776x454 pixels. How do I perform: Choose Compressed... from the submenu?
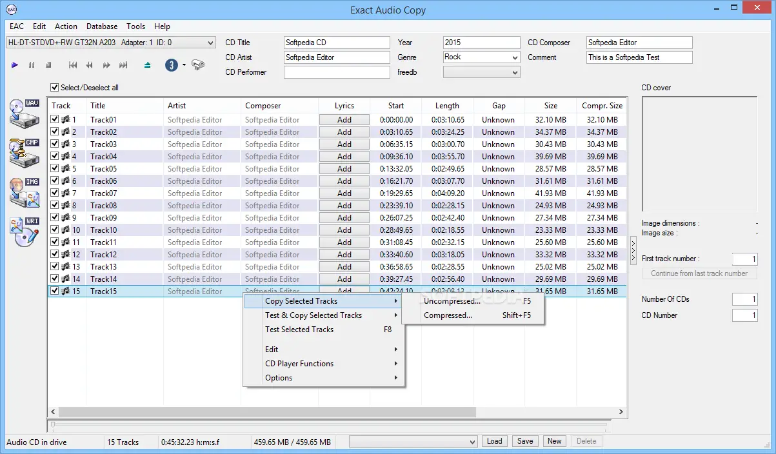(448, 315)
